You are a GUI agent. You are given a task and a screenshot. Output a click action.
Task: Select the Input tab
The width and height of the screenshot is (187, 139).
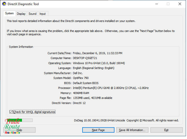point(43,14)
